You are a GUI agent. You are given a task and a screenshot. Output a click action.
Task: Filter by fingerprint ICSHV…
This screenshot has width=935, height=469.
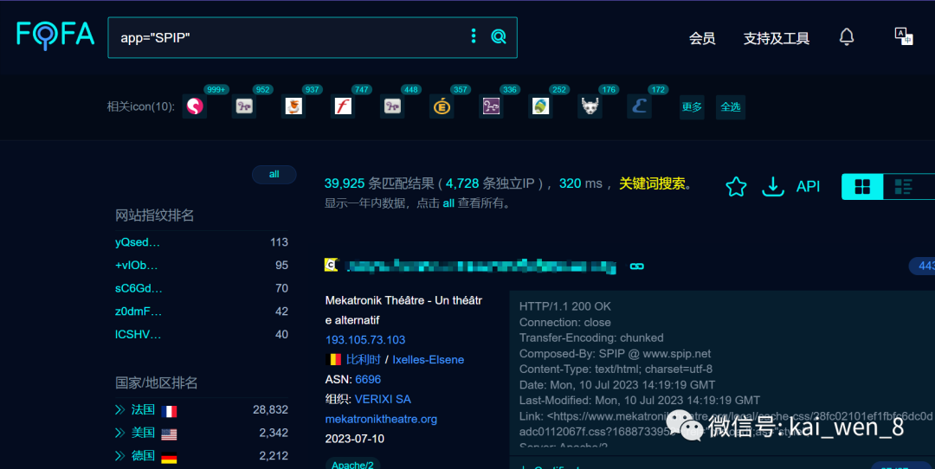coord(138,335)
